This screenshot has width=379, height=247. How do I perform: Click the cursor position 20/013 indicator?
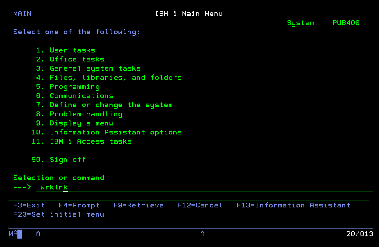pyautogui.click(x=360, y=234)
